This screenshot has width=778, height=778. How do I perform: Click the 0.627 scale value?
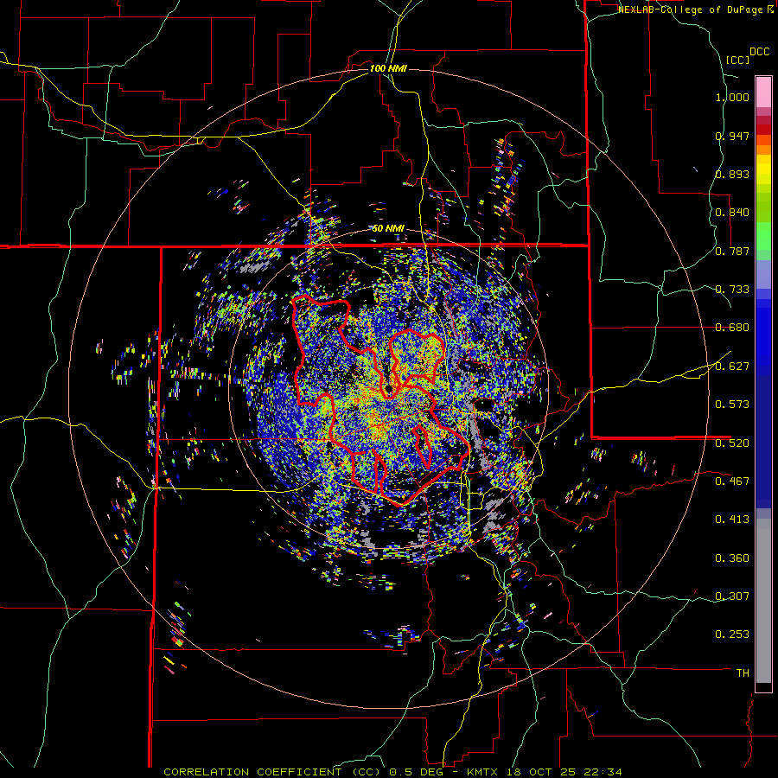(732, 367)
